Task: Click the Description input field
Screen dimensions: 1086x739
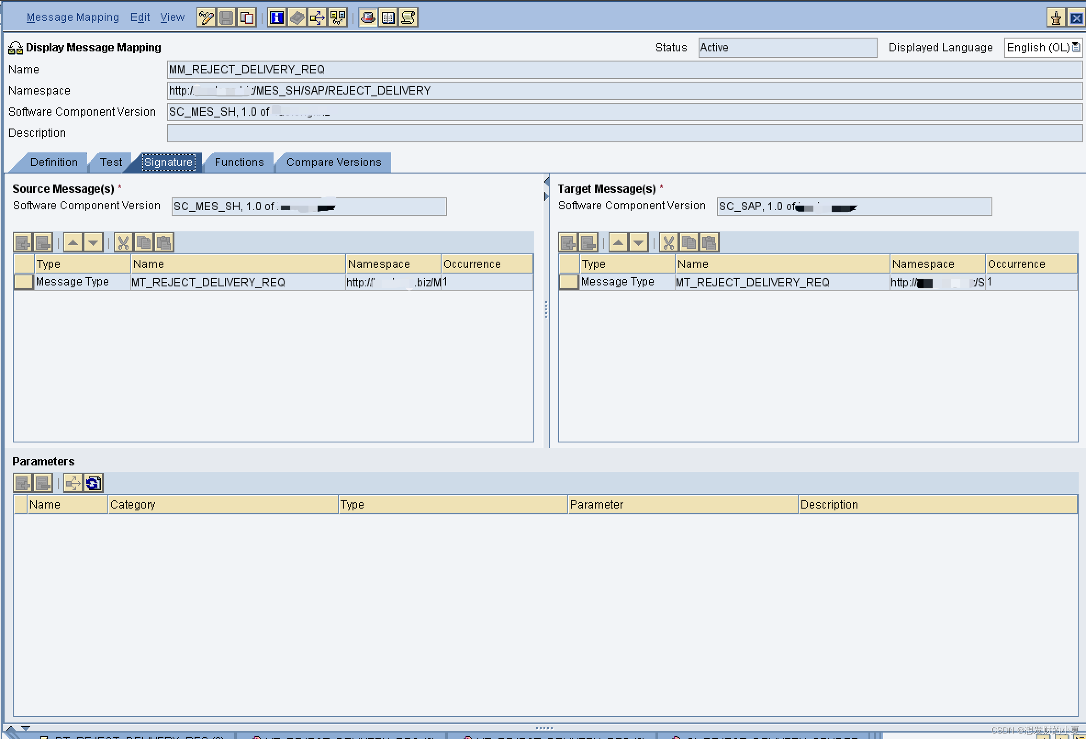Action: pos(624,133)
